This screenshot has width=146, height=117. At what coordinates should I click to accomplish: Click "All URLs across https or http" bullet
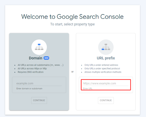pos(32,68)
